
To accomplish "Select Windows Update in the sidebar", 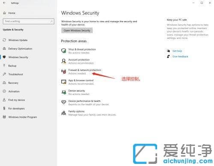I will click(x=18, y=40).
